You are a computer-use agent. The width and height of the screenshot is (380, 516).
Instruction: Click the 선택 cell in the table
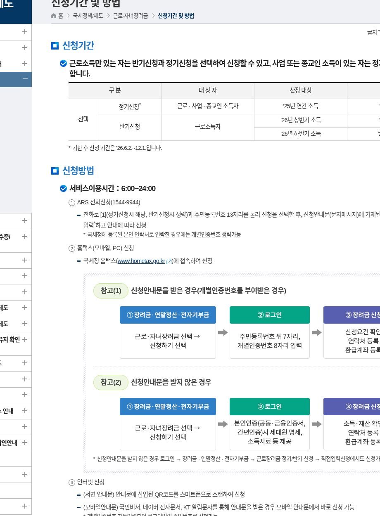point(83,119)
